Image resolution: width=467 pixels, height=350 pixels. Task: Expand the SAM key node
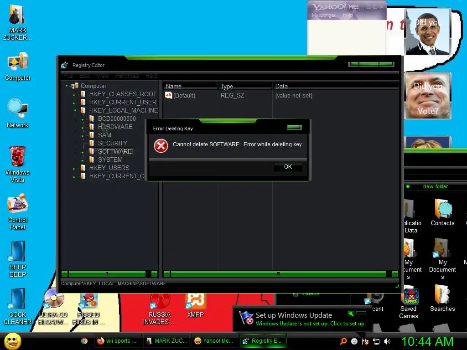click(83, 136)
